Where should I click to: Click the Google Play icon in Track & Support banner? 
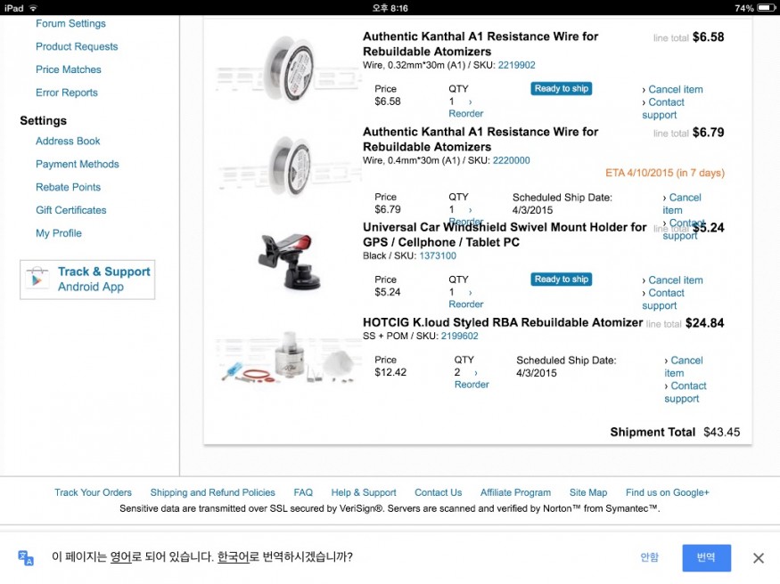[37, 279]
